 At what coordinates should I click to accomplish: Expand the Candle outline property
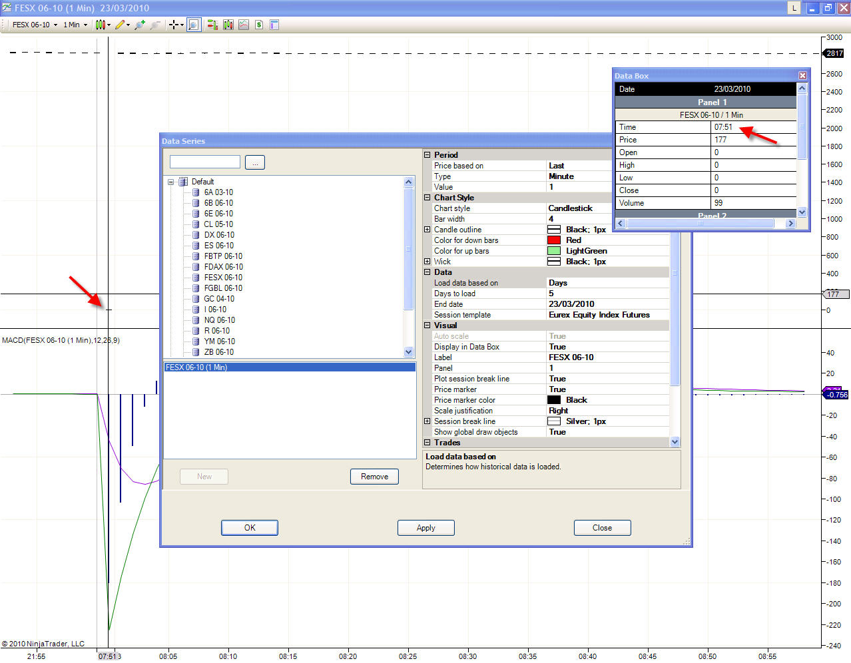click(427, 230)
